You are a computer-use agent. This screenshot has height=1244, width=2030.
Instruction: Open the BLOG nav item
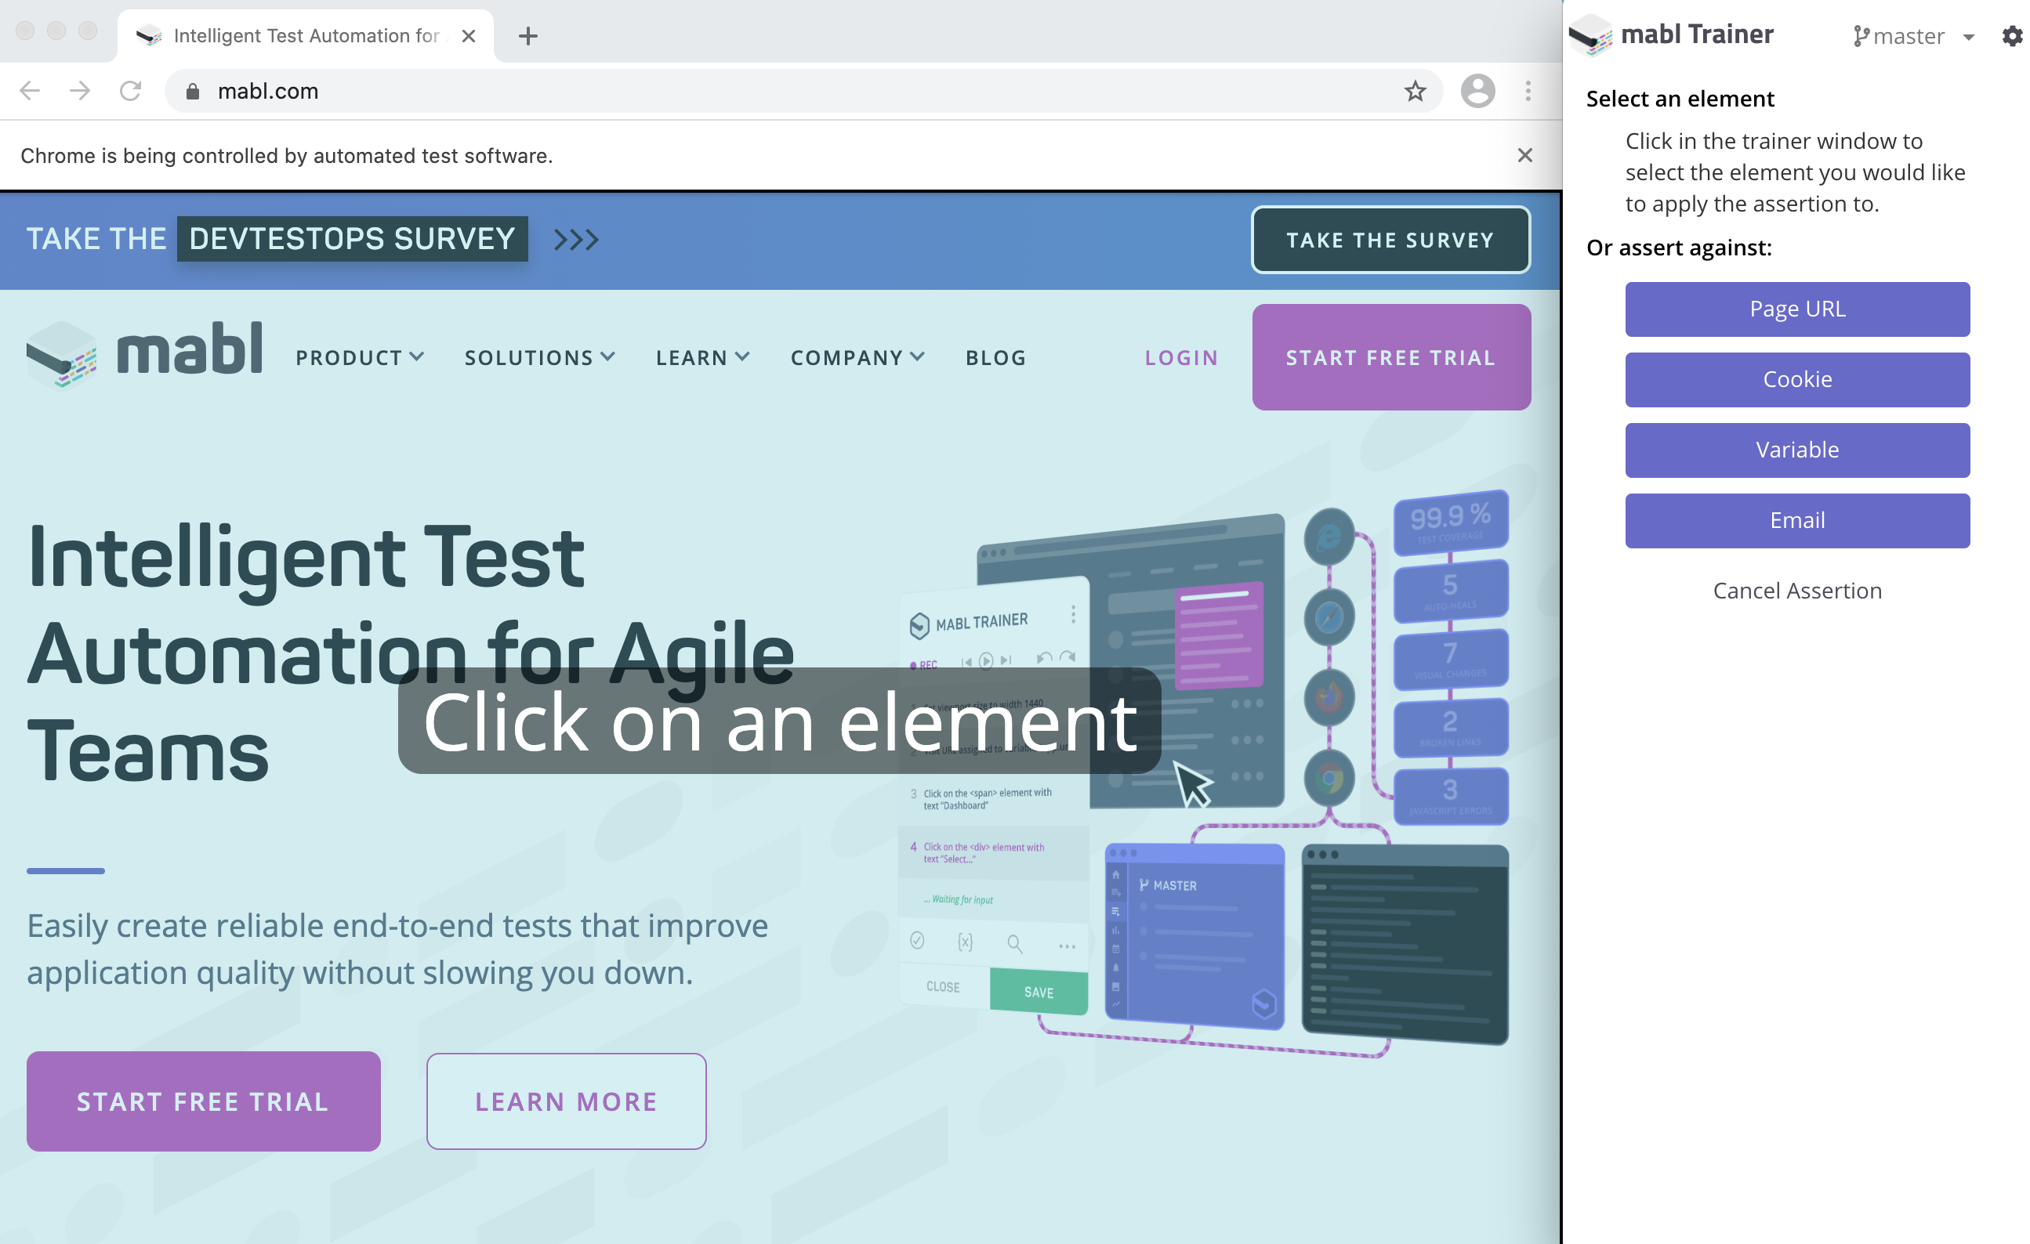point(995,357)
